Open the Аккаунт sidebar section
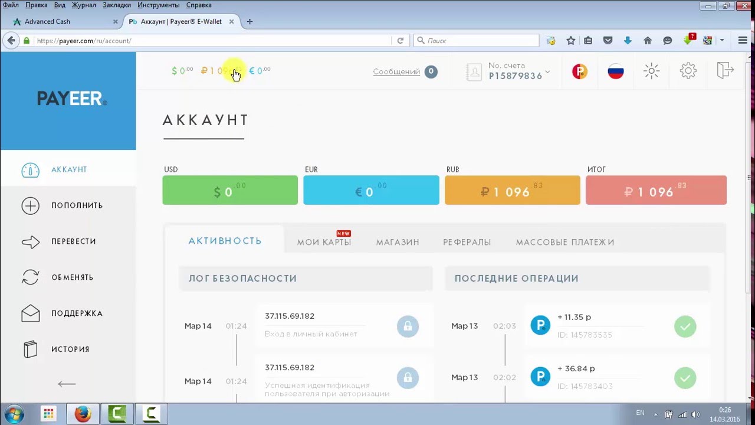This screenshot has width=755, height=425. click(68, 169)
